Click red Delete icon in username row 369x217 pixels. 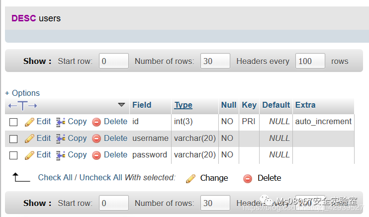96,139
